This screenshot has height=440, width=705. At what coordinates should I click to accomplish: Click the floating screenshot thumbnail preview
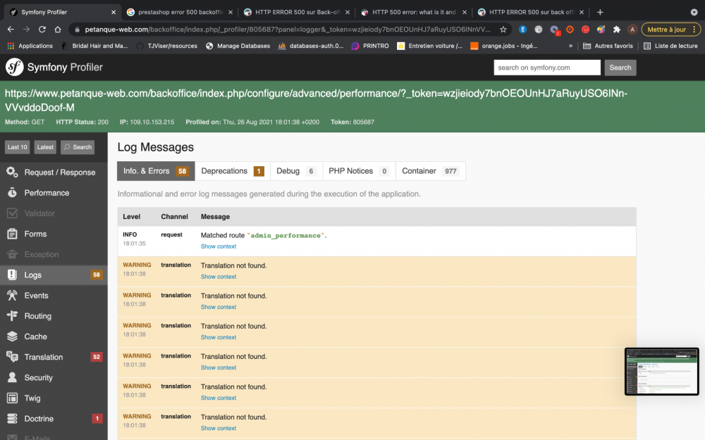[662, 371]
